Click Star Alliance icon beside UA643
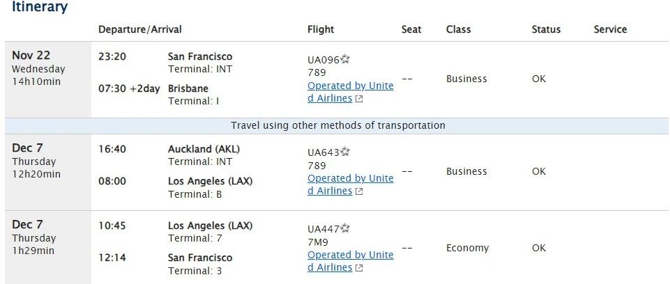The width and height of the screenshot is (670, 284). click(345, 152)
